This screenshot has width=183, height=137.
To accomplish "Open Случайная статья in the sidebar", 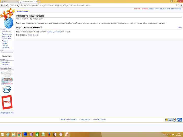I will tap(6, 39).
